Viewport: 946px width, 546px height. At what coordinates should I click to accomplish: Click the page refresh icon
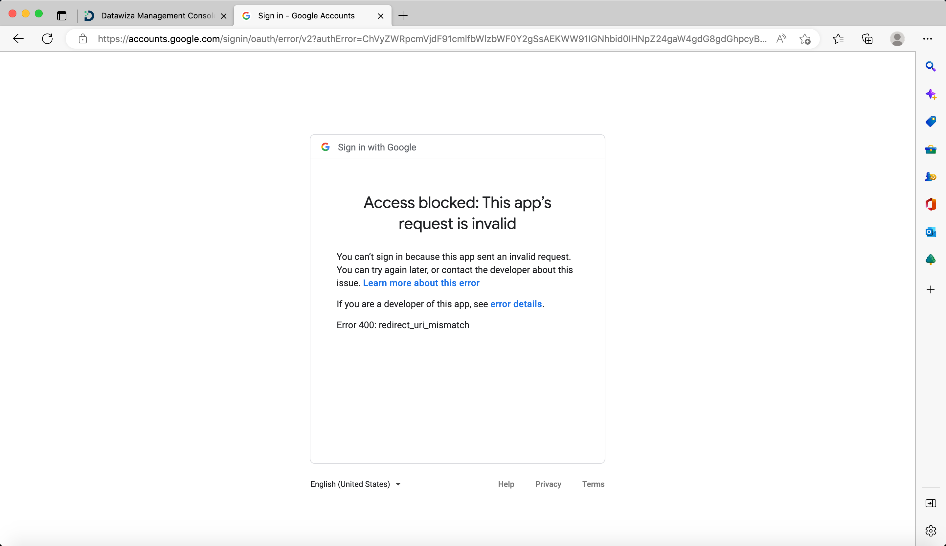pyautogui.click(x=47, y=38)
